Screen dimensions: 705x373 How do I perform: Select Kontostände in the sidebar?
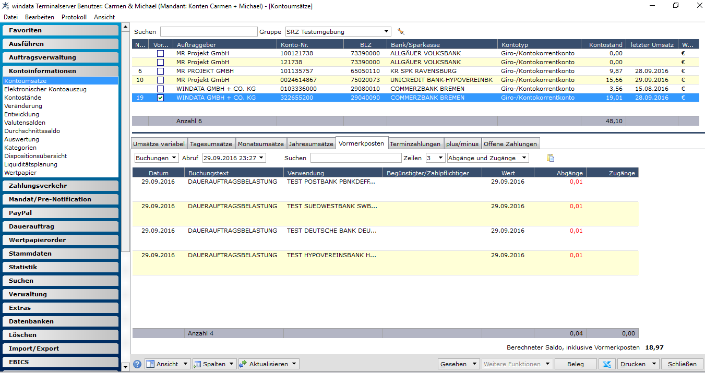point(22,98)
